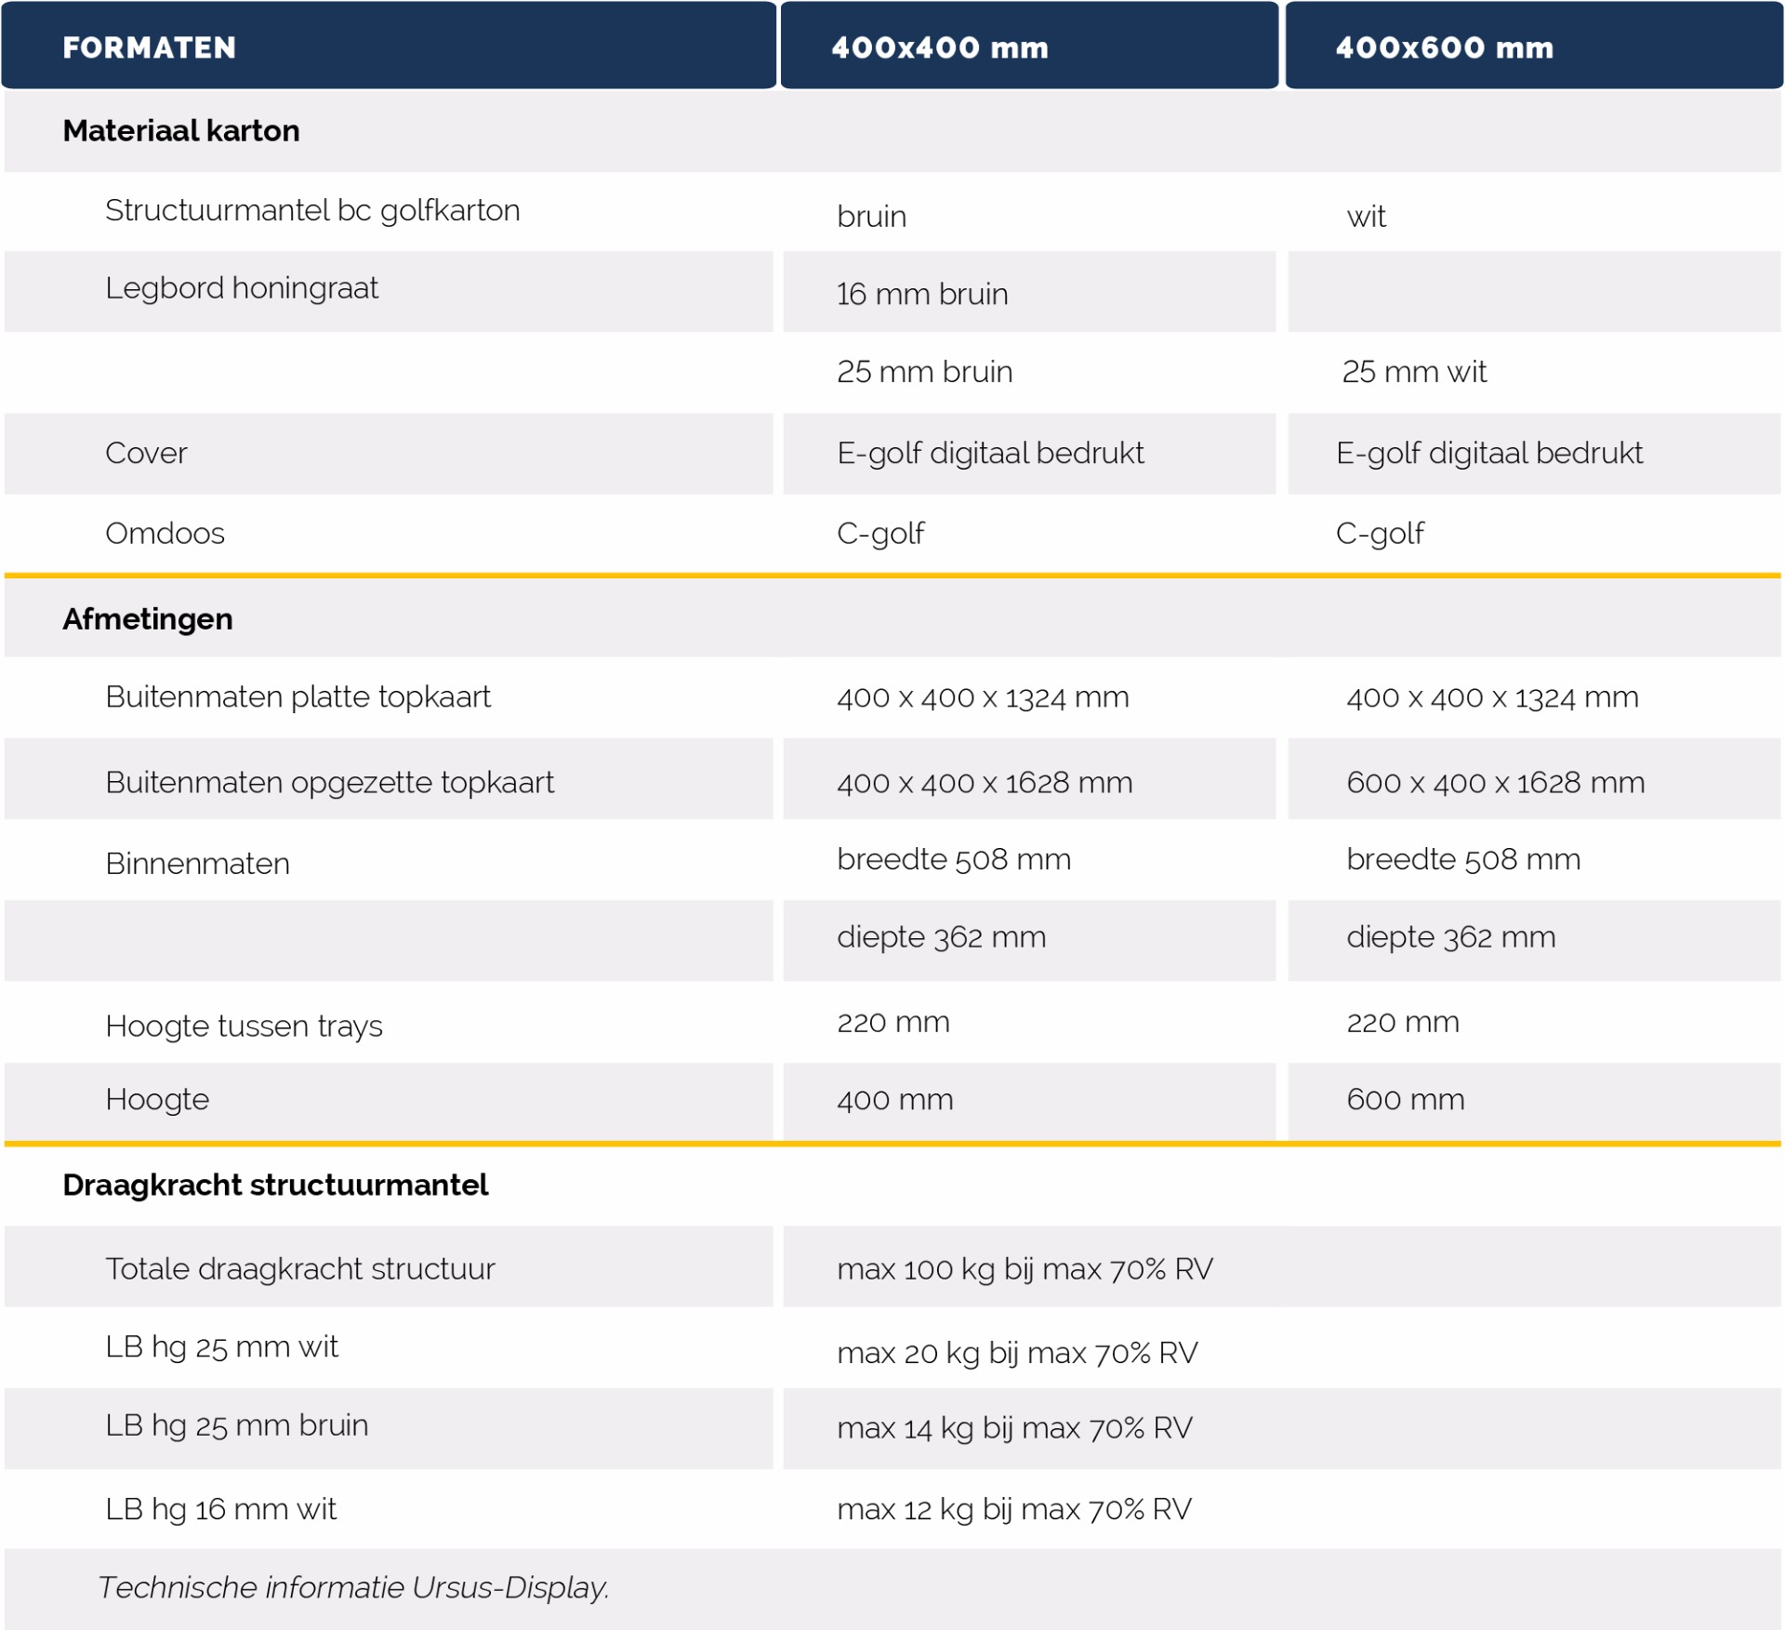The width and height of the screenshot is (1785, 1630).
Task: Click the 16 mm bruin cell
Action: coord(921,294)
